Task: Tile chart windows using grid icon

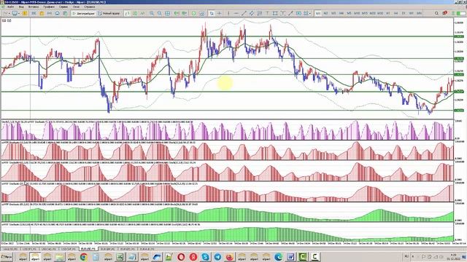Action: (x=167, y=13)
